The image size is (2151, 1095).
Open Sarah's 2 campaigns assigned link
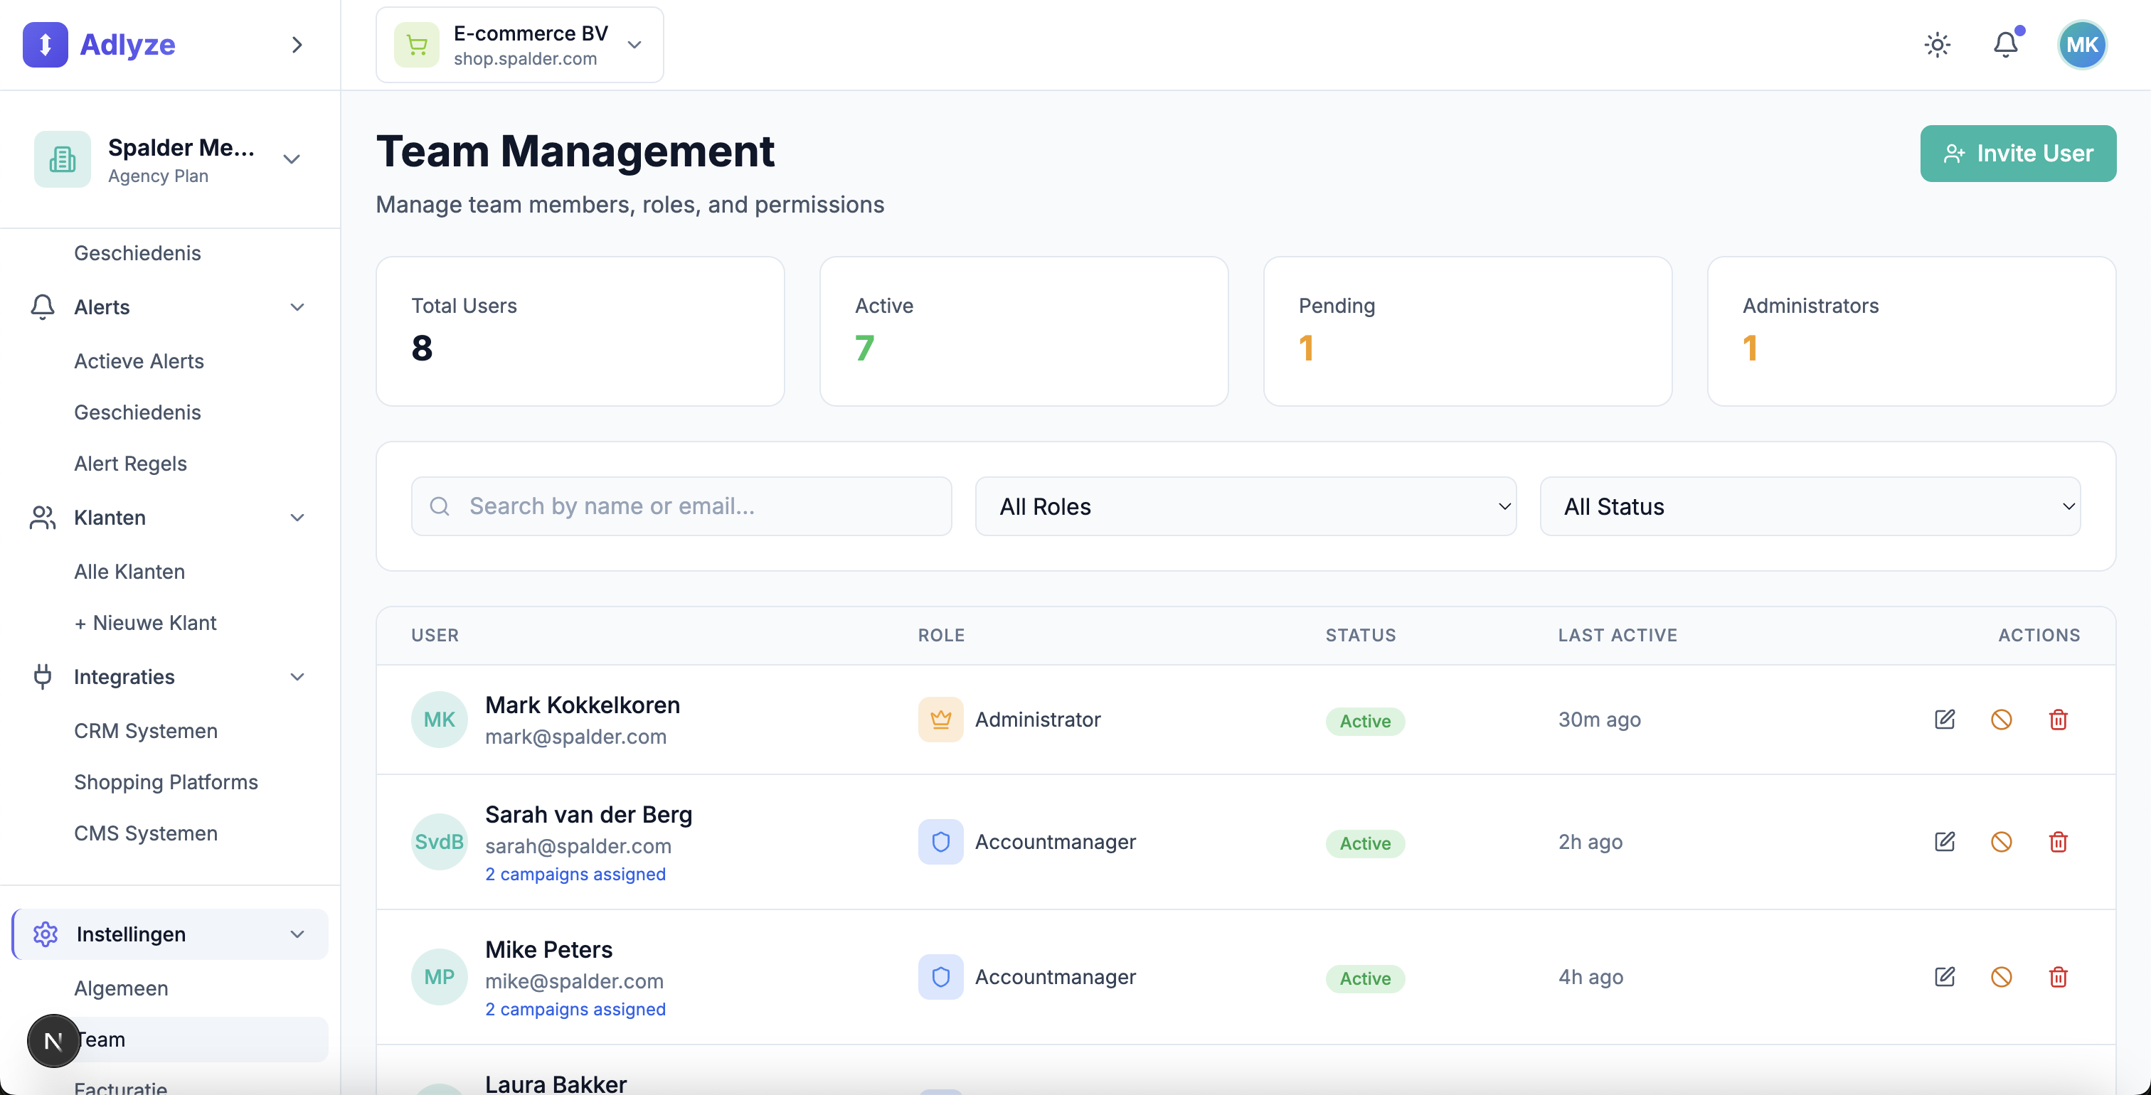click(575, 874)
